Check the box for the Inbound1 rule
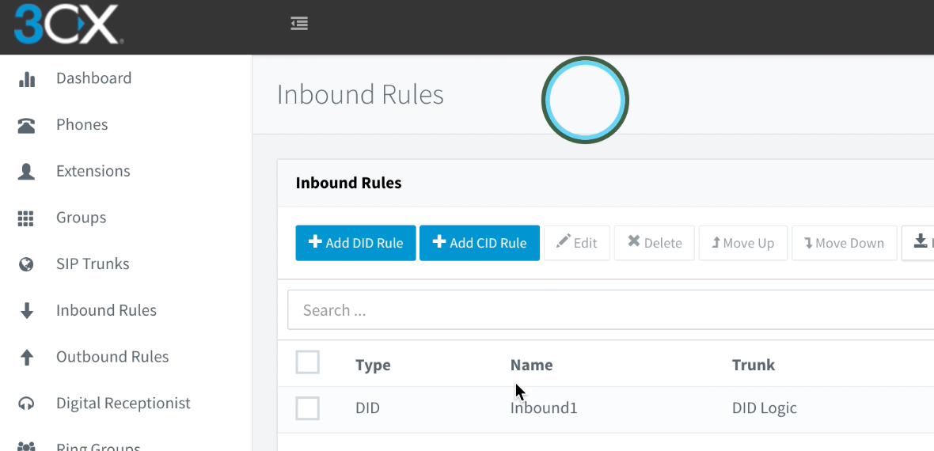The height and width of the screenshot is (451, 934). pos(307,408)
